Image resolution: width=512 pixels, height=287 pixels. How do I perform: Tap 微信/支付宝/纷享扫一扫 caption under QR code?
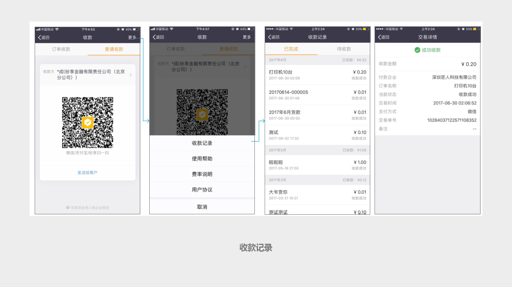coord(87,153)
